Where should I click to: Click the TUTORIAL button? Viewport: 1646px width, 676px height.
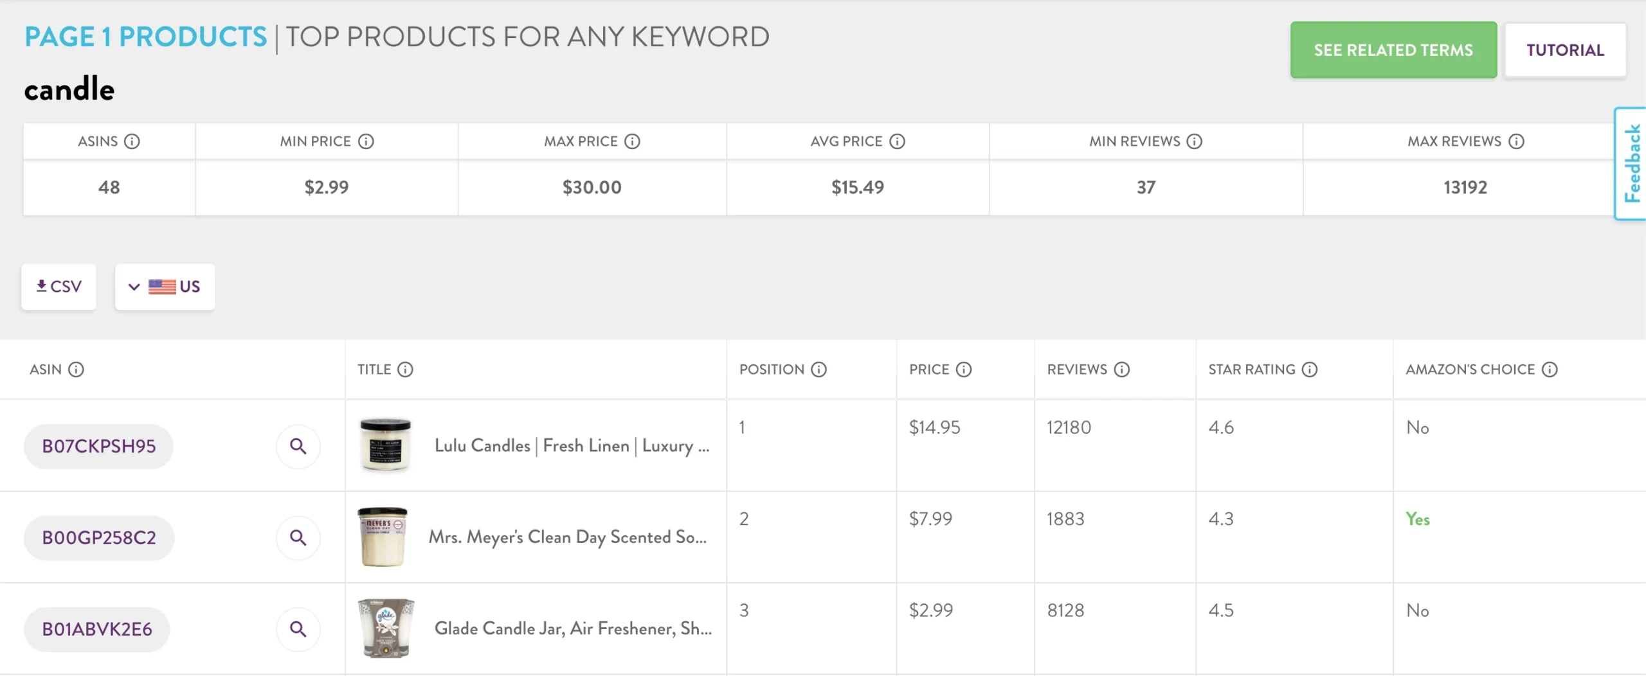[x=1564, y=49]
